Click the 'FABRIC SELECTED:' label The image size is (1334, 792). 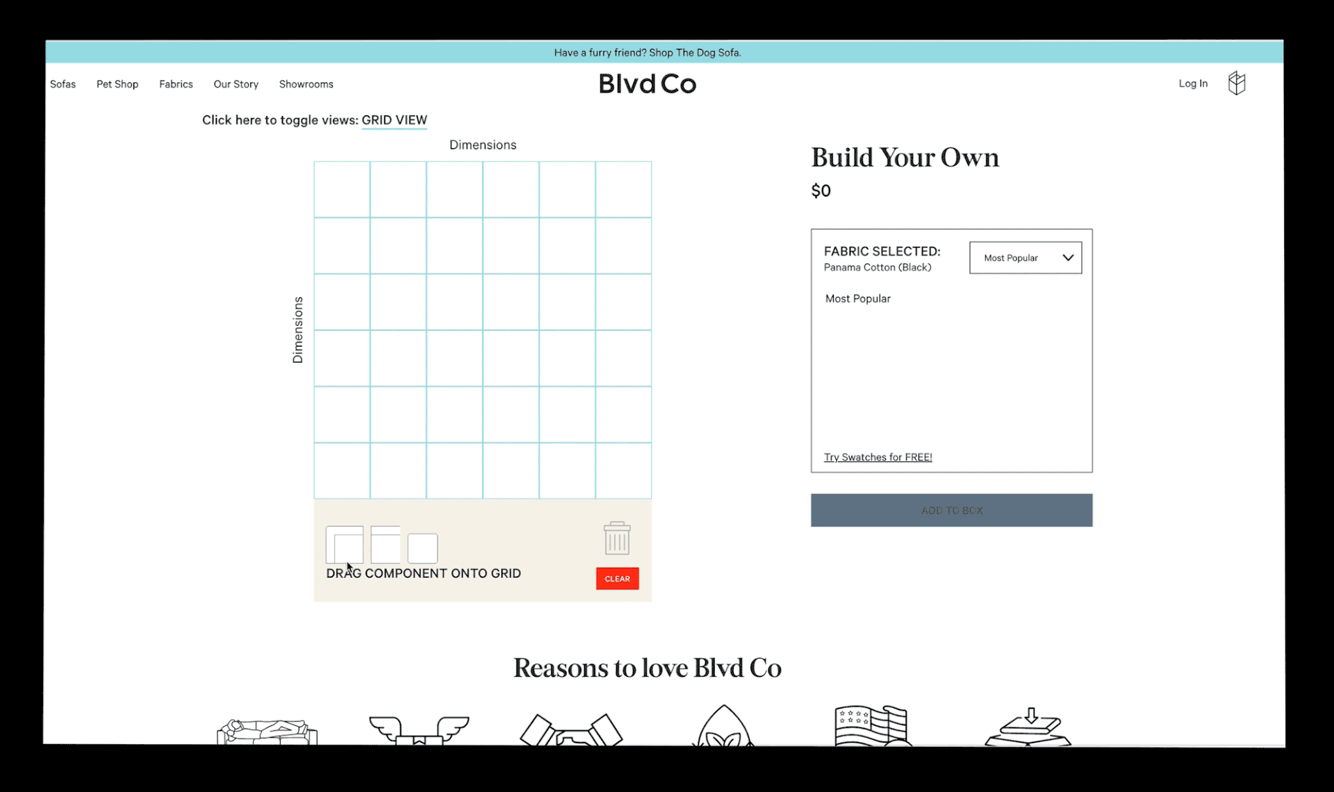[x=882, y=251]
